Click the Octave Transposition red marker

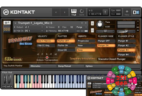[x=47, y=57]
